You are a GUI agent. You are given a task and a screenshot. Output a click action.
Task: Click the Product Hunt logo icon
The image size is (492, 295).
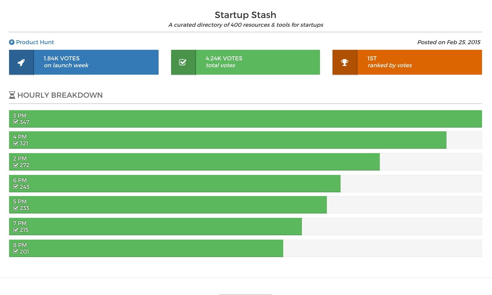pos(12,42)
